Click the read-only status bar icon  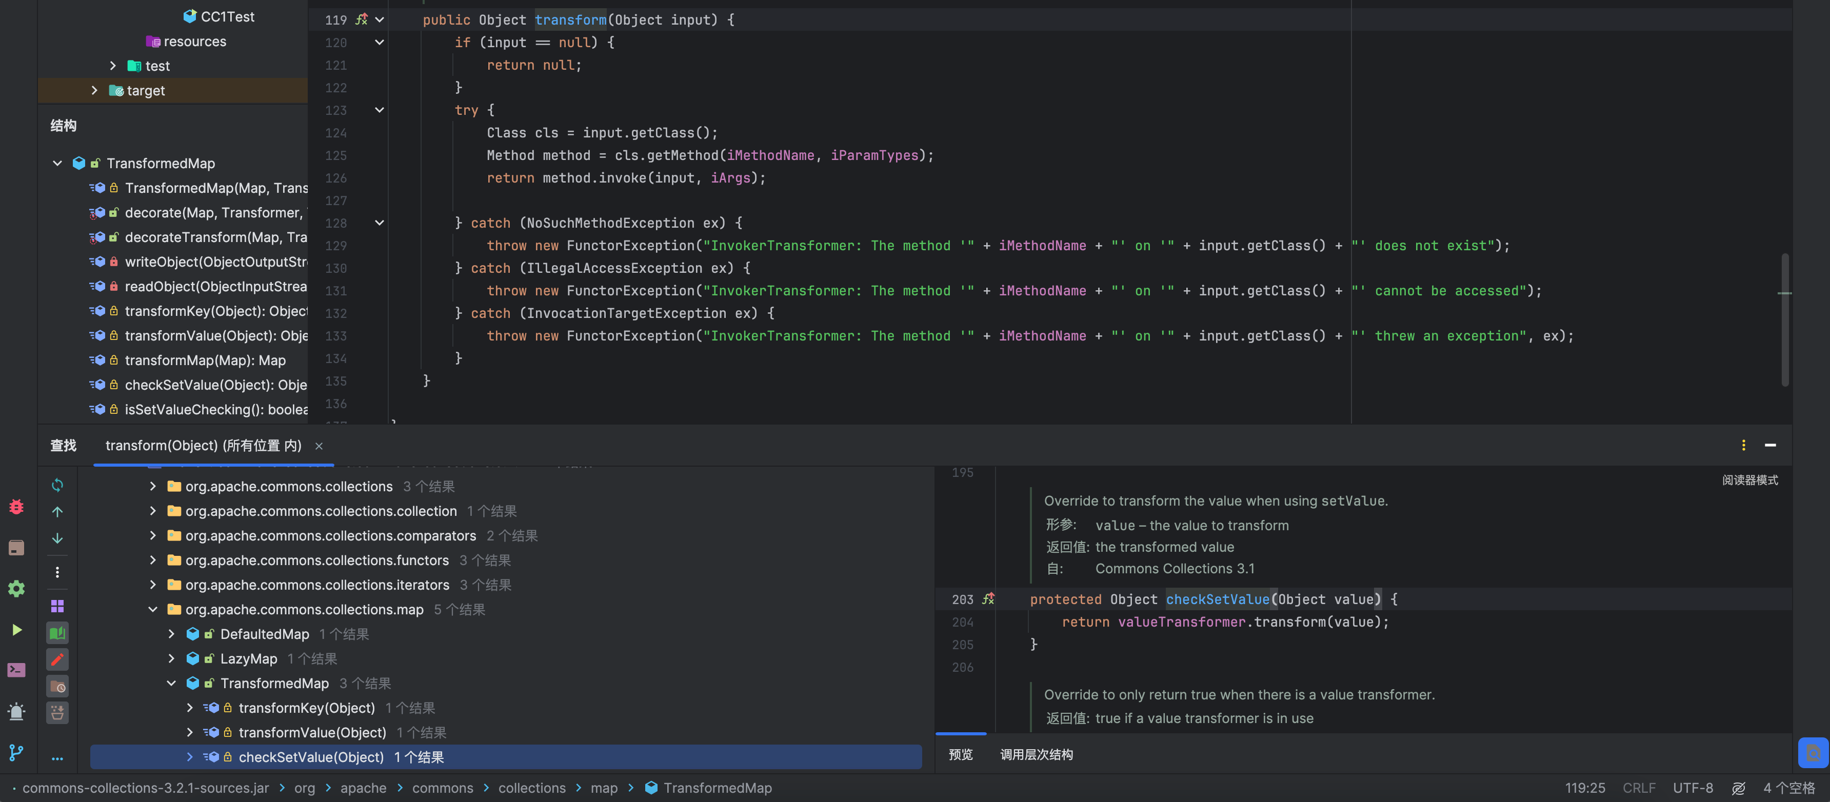point(1738,789)
